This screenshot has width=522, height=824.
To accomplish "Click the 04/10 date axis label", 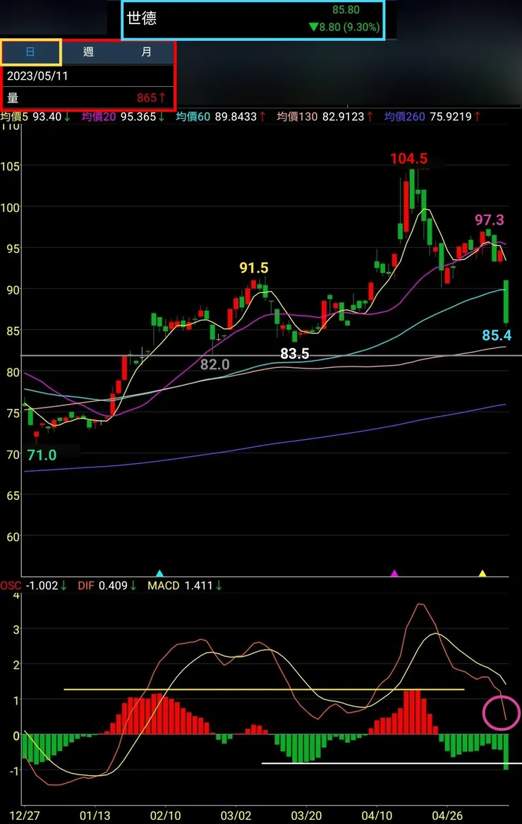I will [377, 816].
